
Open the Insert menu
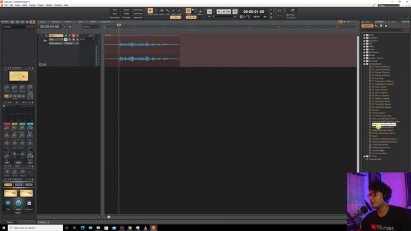tap(24, 5)
